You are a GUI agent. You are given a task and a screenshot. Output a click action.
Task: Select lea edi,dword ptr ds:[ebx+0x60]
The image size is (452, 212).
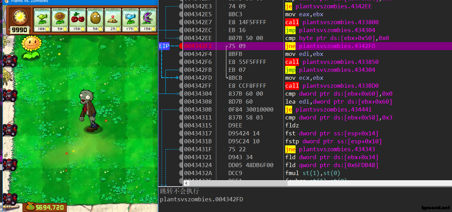pyautogui.click(x=339, y=102)
